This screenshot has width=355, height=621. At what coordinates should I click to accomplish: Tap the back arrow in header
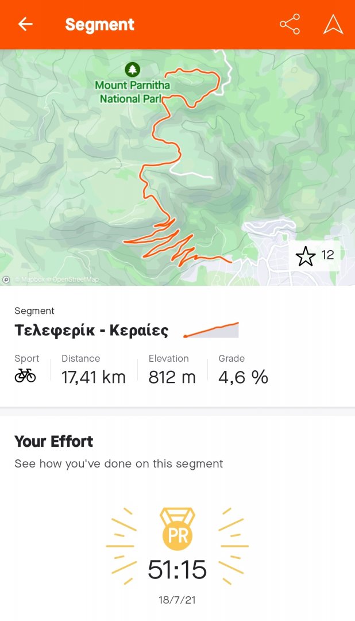click(x=25, y=24)
